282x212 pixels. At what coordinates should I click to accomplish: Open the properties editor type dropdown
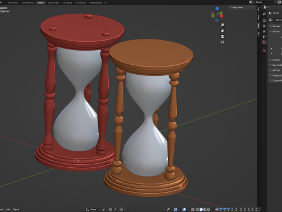pyautogui.click(x=266, y=7)
